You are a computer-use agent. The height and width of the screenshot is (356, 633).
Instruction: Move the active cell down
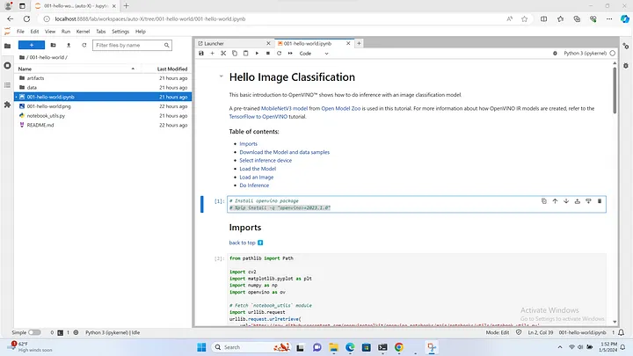[x=565, y=201]
